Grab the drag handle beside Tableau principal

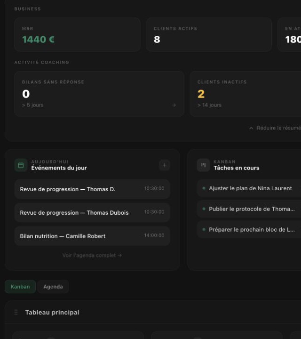coord(16,312)
